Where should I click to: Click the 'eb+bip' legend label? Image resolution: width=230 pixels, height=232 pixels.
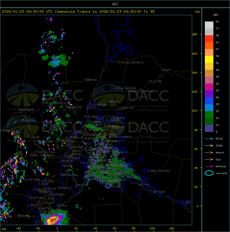tap(221, 166)
